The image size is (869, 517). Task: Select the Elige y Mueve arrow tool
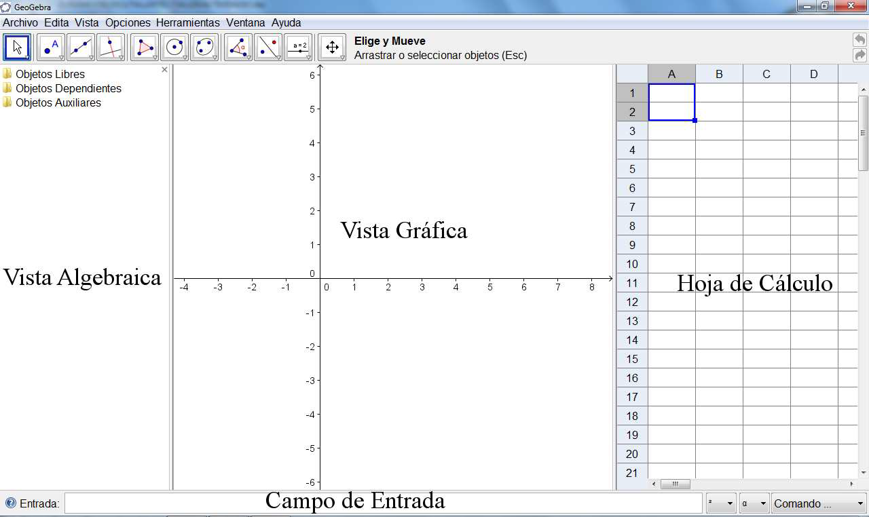click(x=17, y=47)
